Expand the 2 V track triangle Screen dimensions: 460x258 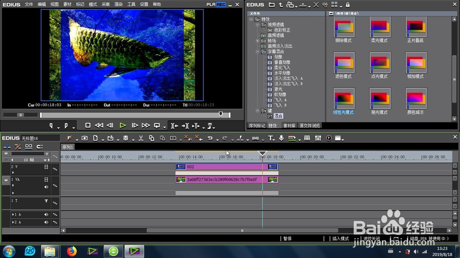tap(13, 172)
